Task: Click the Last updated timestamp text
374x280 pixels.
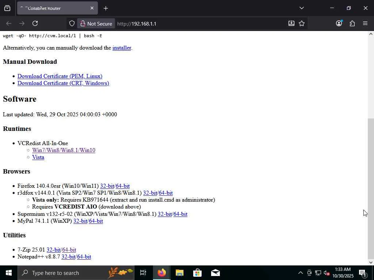Action: [60, 114]
